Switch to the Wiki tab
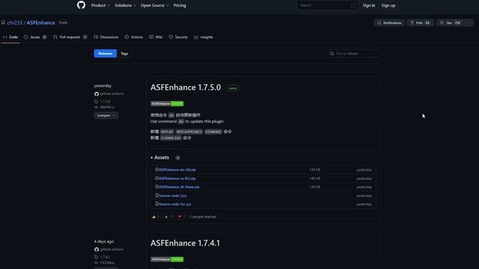479x269 pixels. tap(156, 37)
